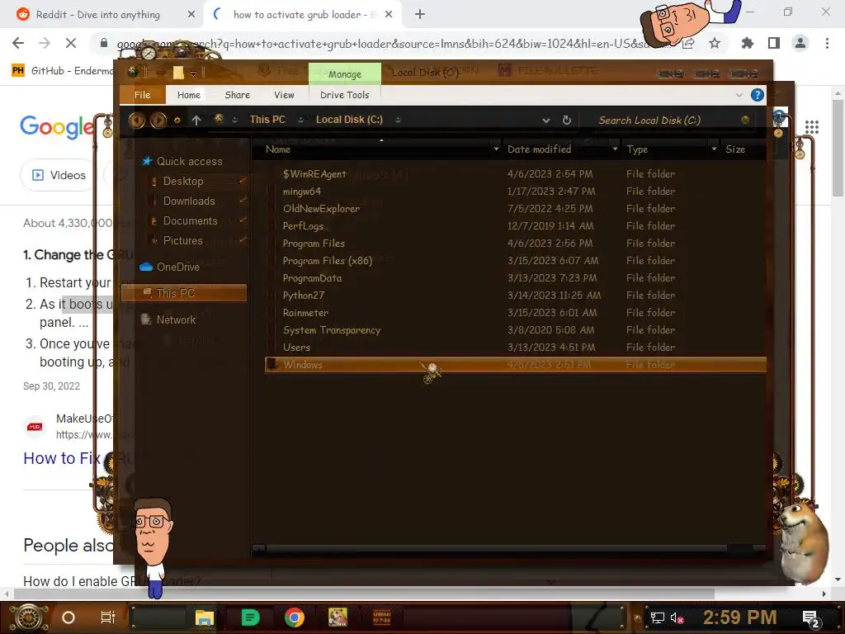845x634 pixels.
Task: Open Chrome's three-dot menu
Action: pos(827,43)
